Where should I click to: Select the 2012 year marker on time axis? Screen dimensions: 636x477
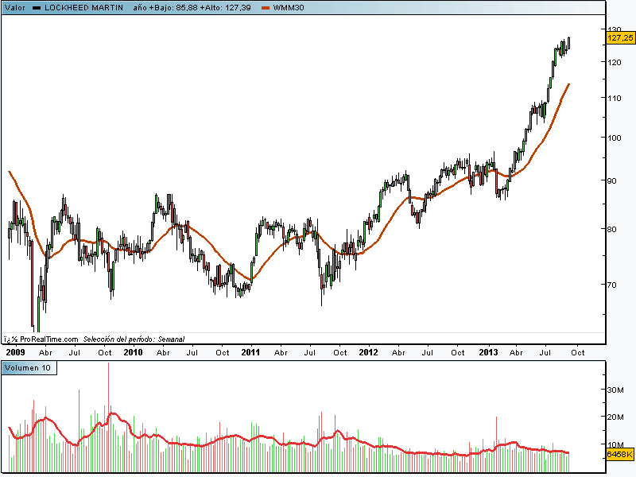(x=368, y=351)
